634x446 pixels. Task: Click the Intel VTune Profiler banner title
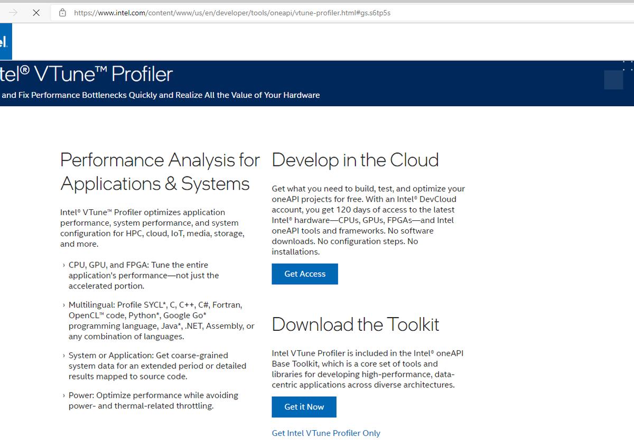87,75
